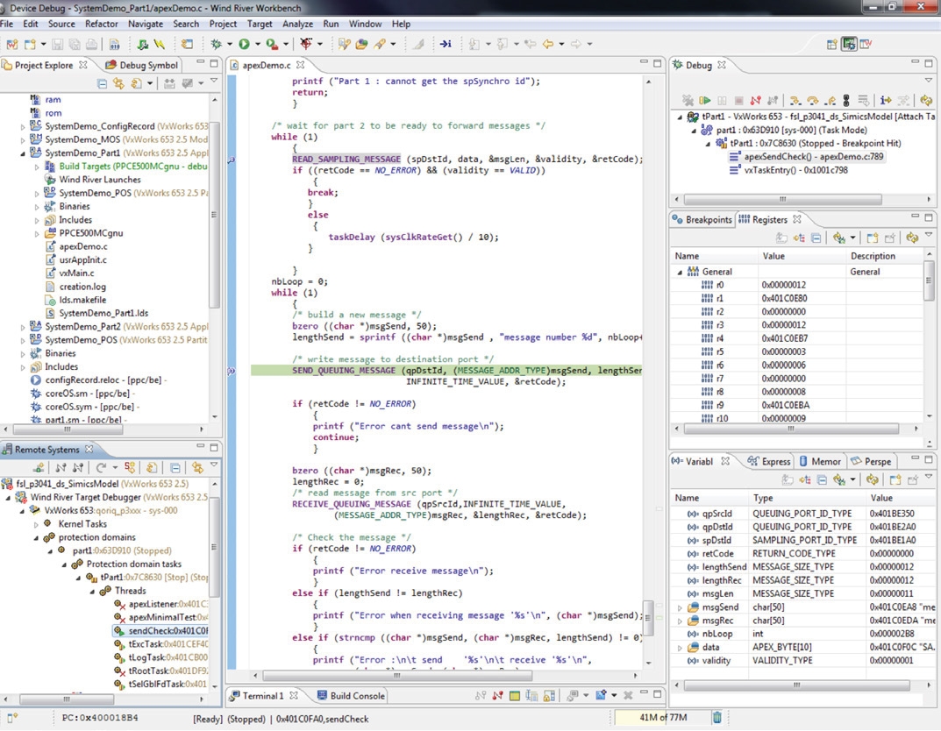Expand the msgSend variable
Image resolution: width=941 pixels, height=731 pixels.
[x=680, y=607]
